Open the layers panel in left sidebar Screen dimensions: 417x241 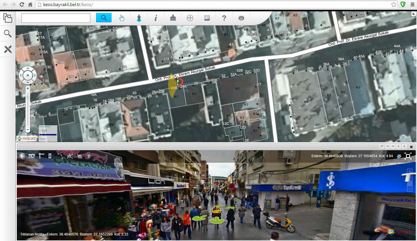8,18
